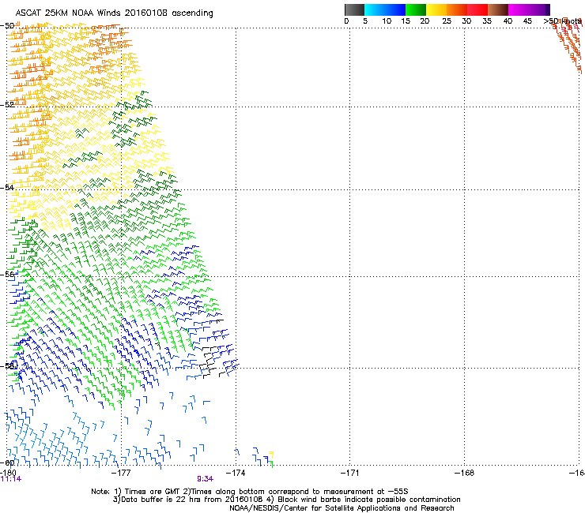Click the '30' label under the color bar
Viewport: 585px width, 513px height.
click(466, 21)
